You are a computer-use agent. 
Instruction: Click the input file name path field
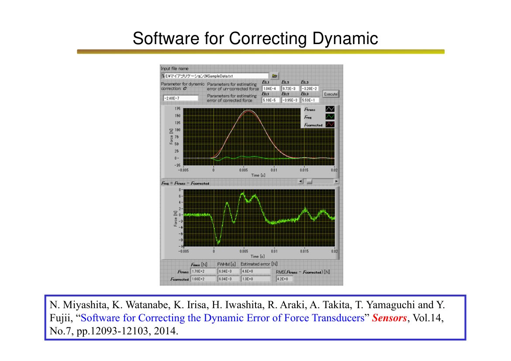click(x=215, y=76)
